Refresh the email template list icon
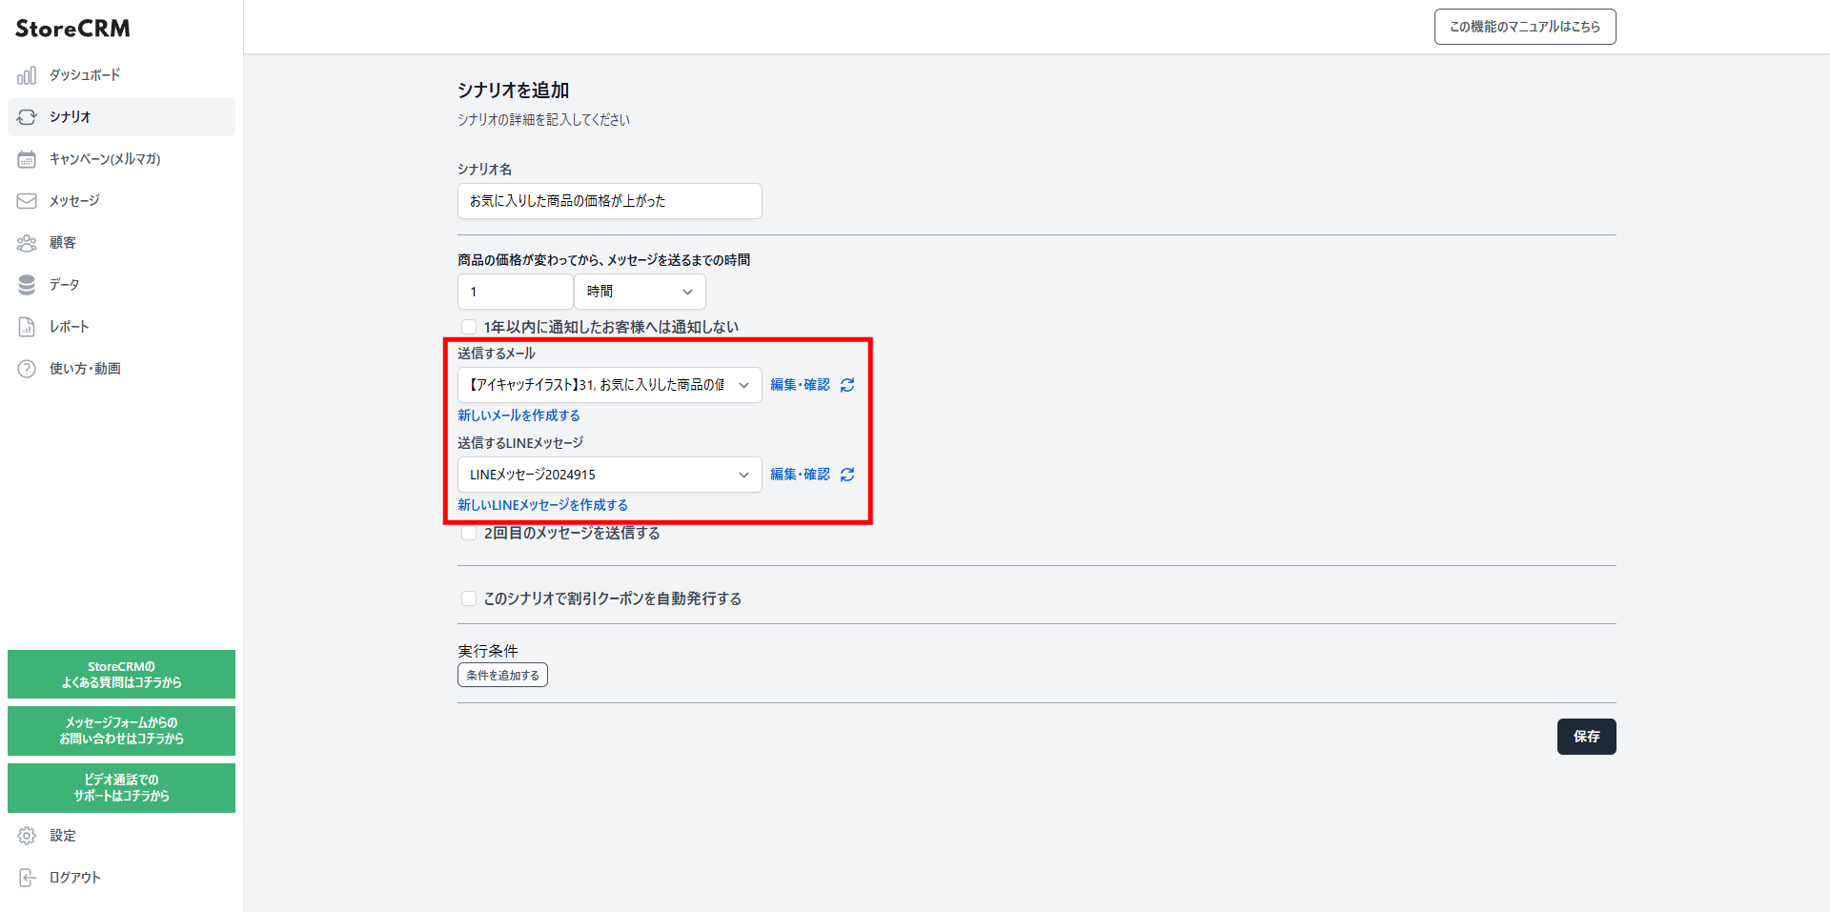1830x912 pixels. (847, 385)
